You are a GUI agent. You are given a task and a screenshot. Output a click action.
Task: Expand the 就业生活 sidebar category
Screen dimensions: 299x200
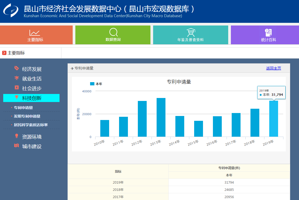click(32, 79)
